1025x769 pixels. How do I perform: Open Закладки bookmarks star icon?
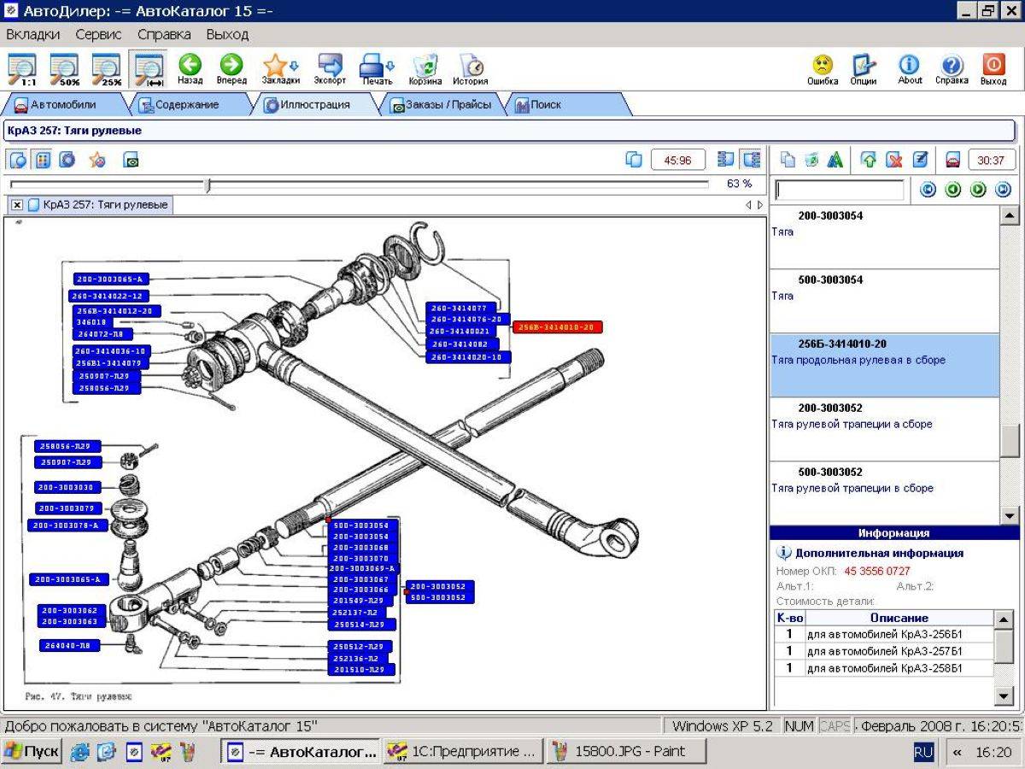(275, 65)
